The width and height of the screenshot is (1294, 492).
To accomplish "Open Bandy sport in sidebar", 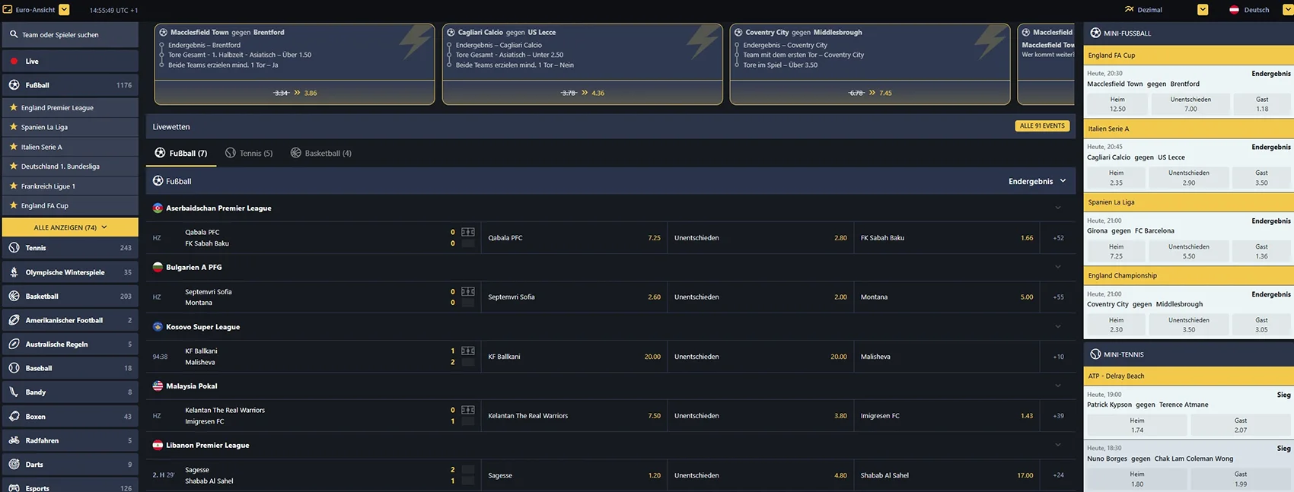I will coord(70,392).
